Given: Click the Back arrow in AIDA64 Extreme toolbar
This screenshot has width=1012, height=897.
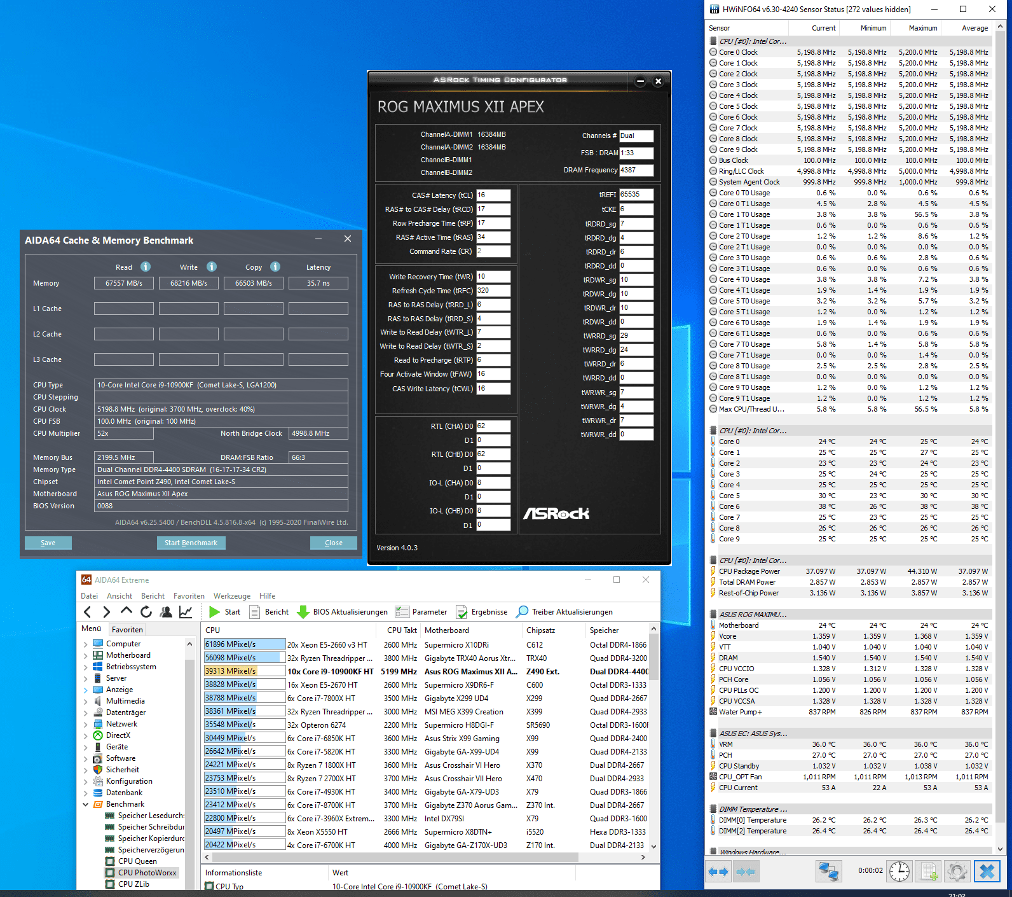Looking at the screenshot, I should [x=88, y=612].
